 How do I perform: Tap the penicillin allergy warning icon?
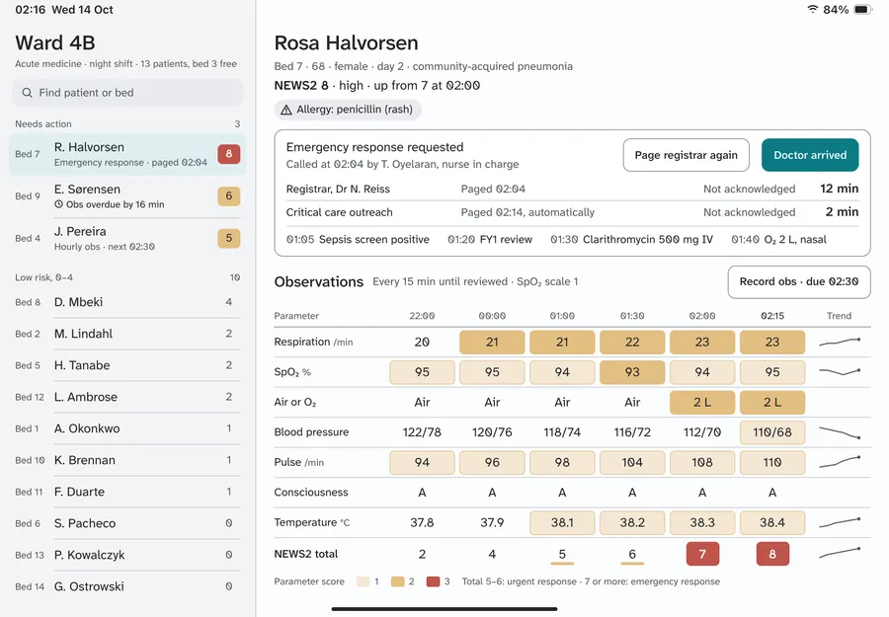[x=286, y=110]
